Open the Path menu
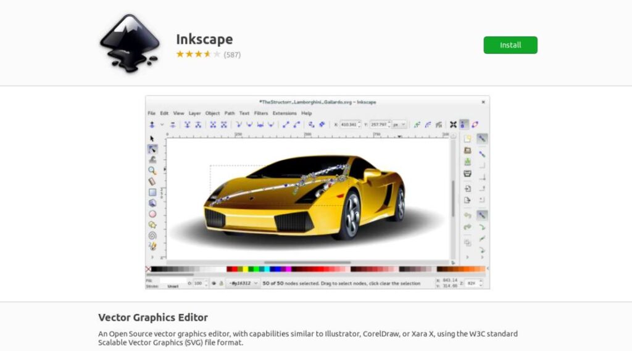Screen dimensions: 632x351 (230, 114)
